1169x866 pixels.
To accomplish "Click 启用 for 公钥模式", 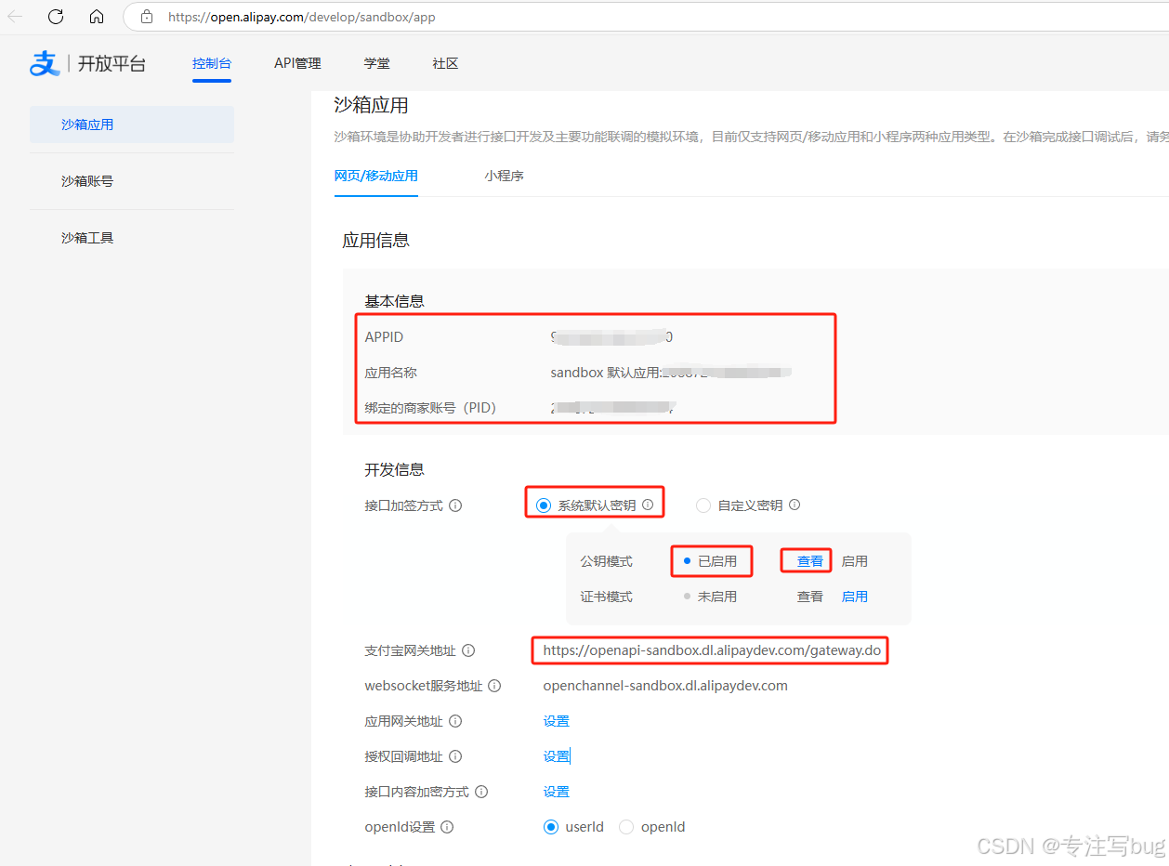I will 855,561.
